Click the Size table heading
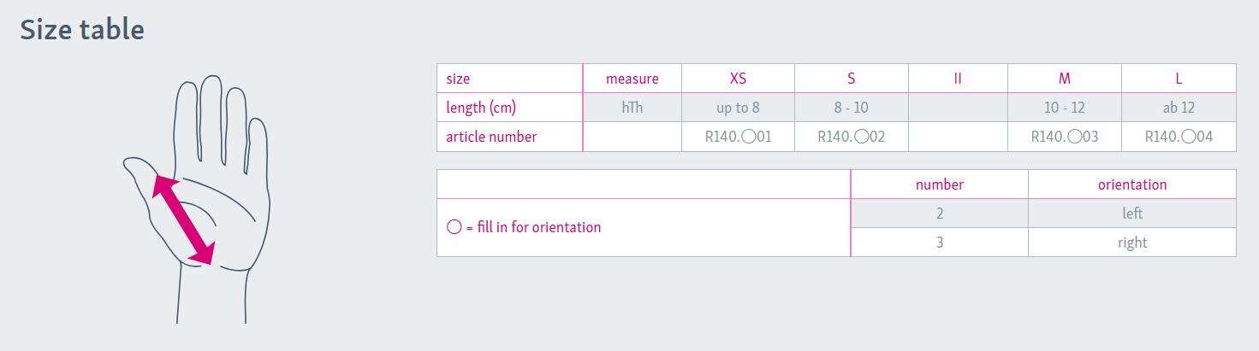The width and height of the screenshot is (1259, 351). [x=82, y=30]
